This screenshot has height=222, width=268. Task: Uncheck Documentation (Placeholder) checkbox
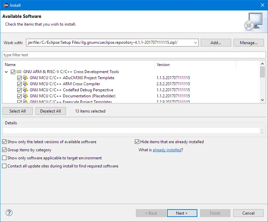(x=20, y=96)
